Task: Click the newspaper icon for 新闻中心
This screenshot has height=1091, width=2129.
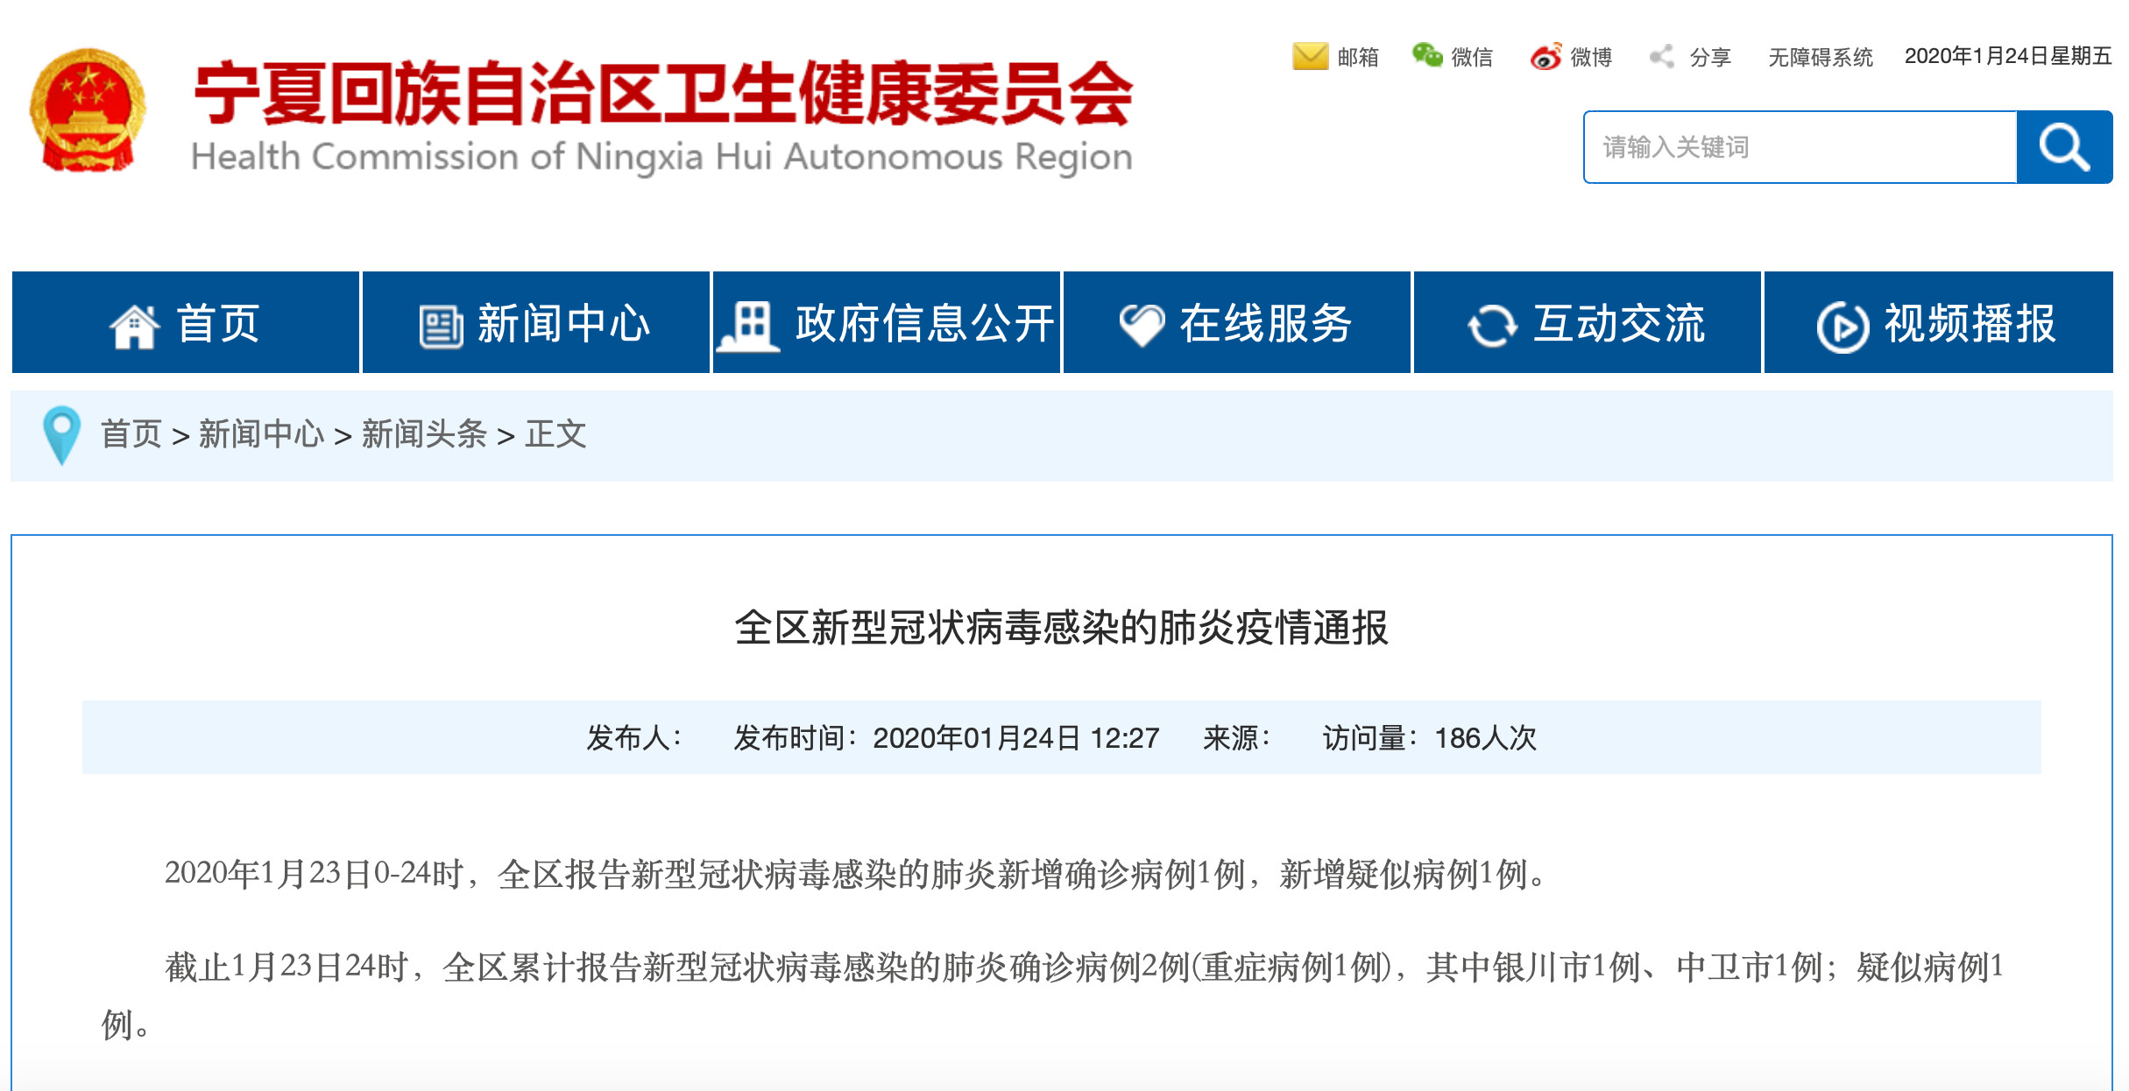Action: point(441,326)
